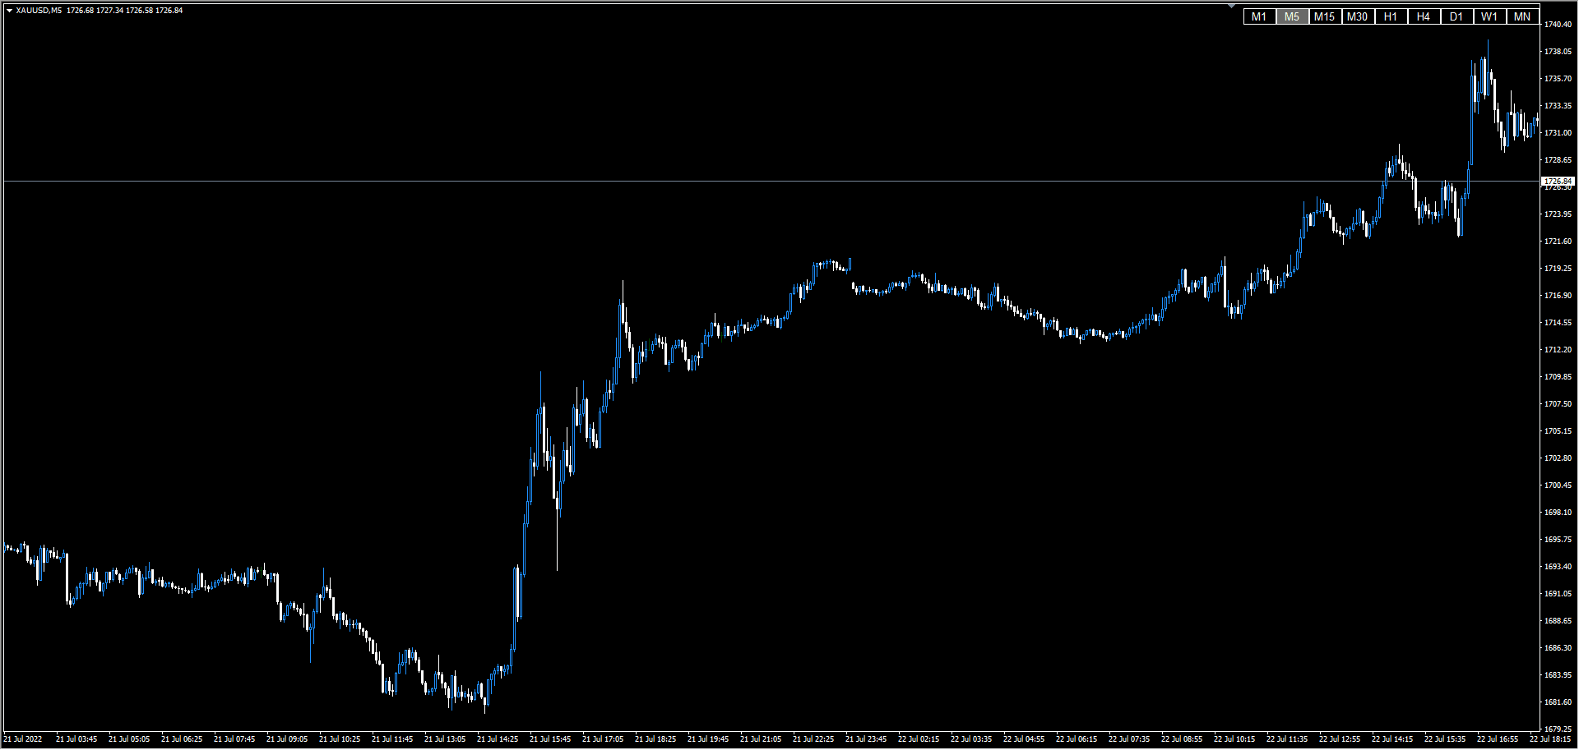Click the 22 Jul 18:15 time label

click(x=1549, y=739)
